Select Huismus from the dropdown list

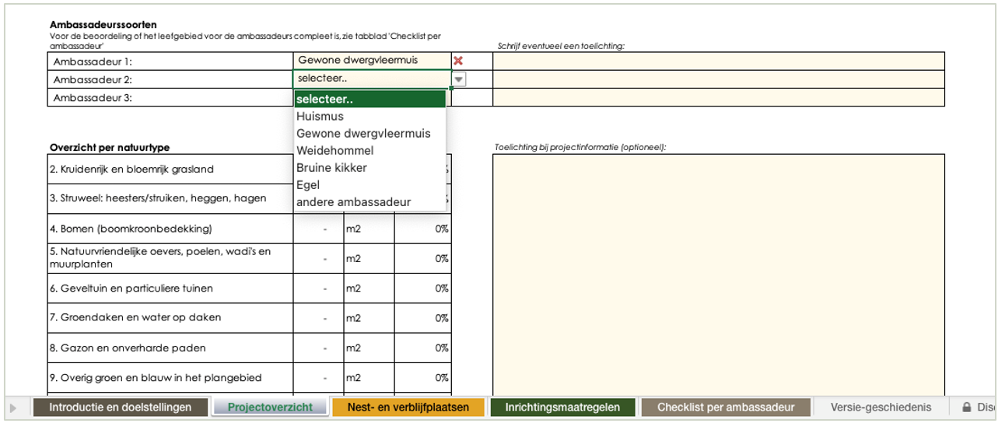pos(320,117)
